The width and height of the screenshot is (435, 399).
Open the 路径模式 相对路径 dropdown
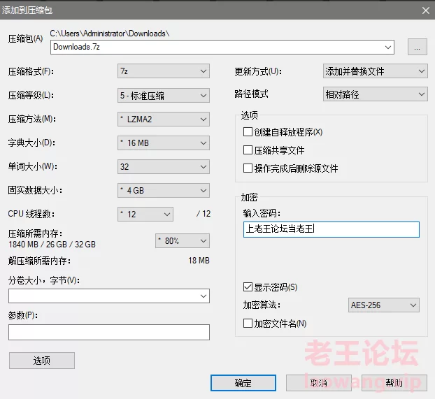pyautogui.click(x=375, y=94)
